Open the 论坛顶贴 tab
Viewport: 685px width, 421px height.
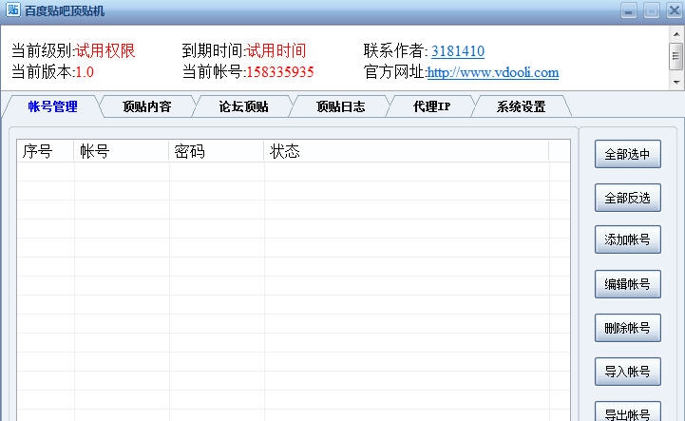tap(243, 106)
